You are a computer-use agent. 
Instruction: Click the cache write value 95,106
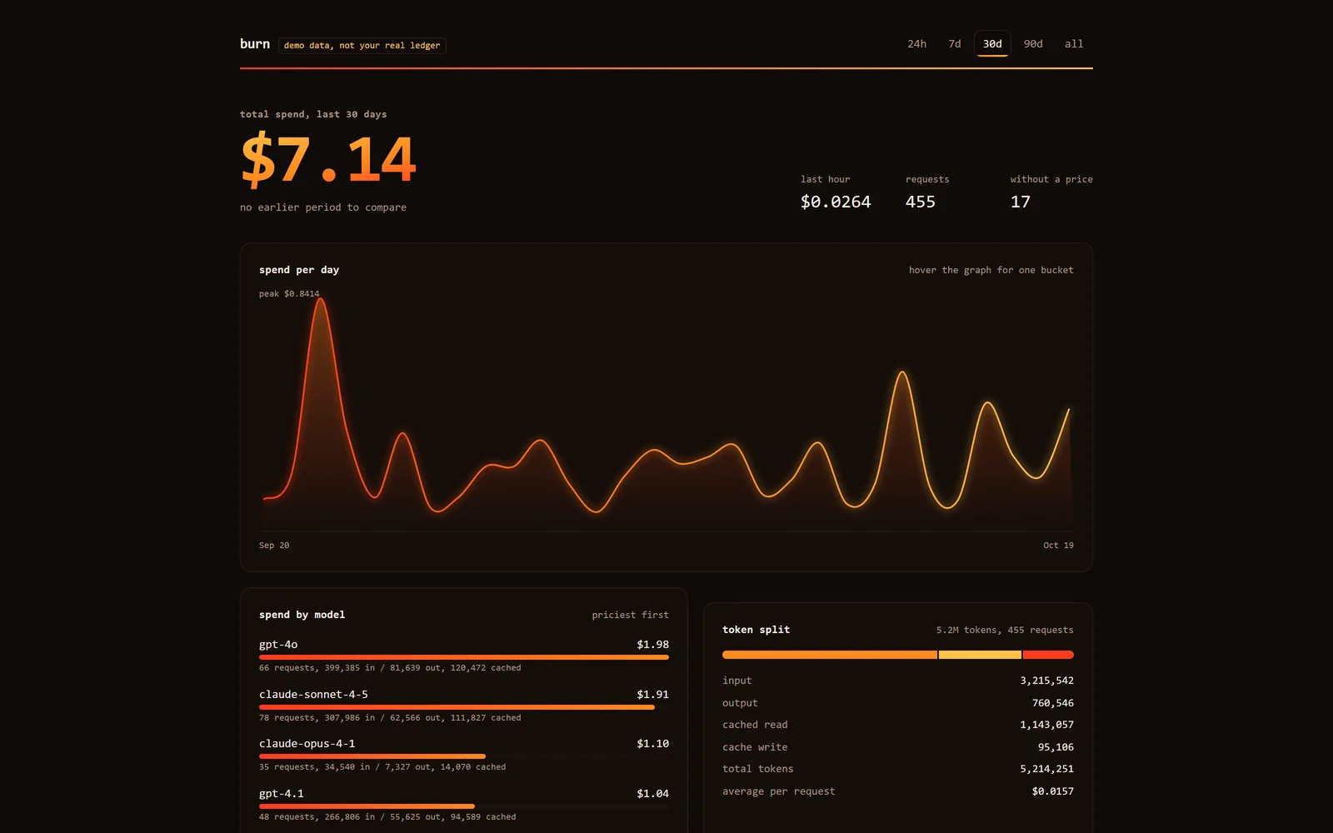1056,747
